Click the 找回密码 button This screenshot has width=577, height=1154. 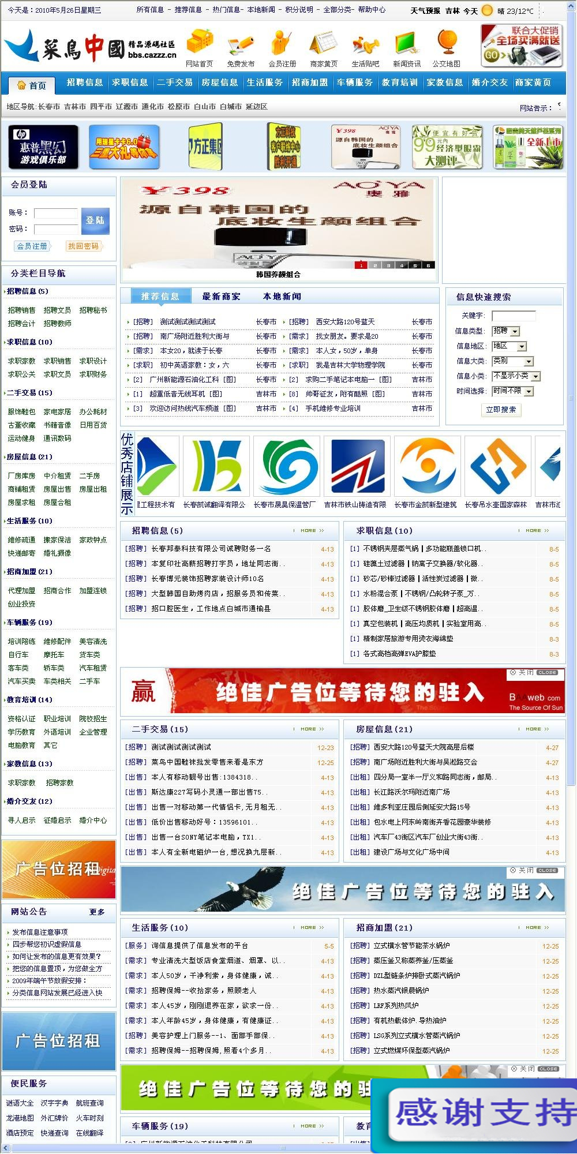(84, 246)
